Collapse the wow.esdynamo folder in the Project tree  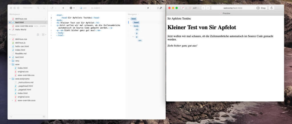(10, 79)
